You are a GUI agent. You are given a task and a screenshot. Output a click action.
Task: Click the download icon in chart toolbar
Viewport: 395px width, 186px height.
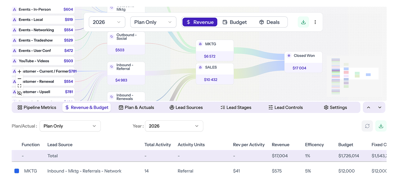point(303,22)
